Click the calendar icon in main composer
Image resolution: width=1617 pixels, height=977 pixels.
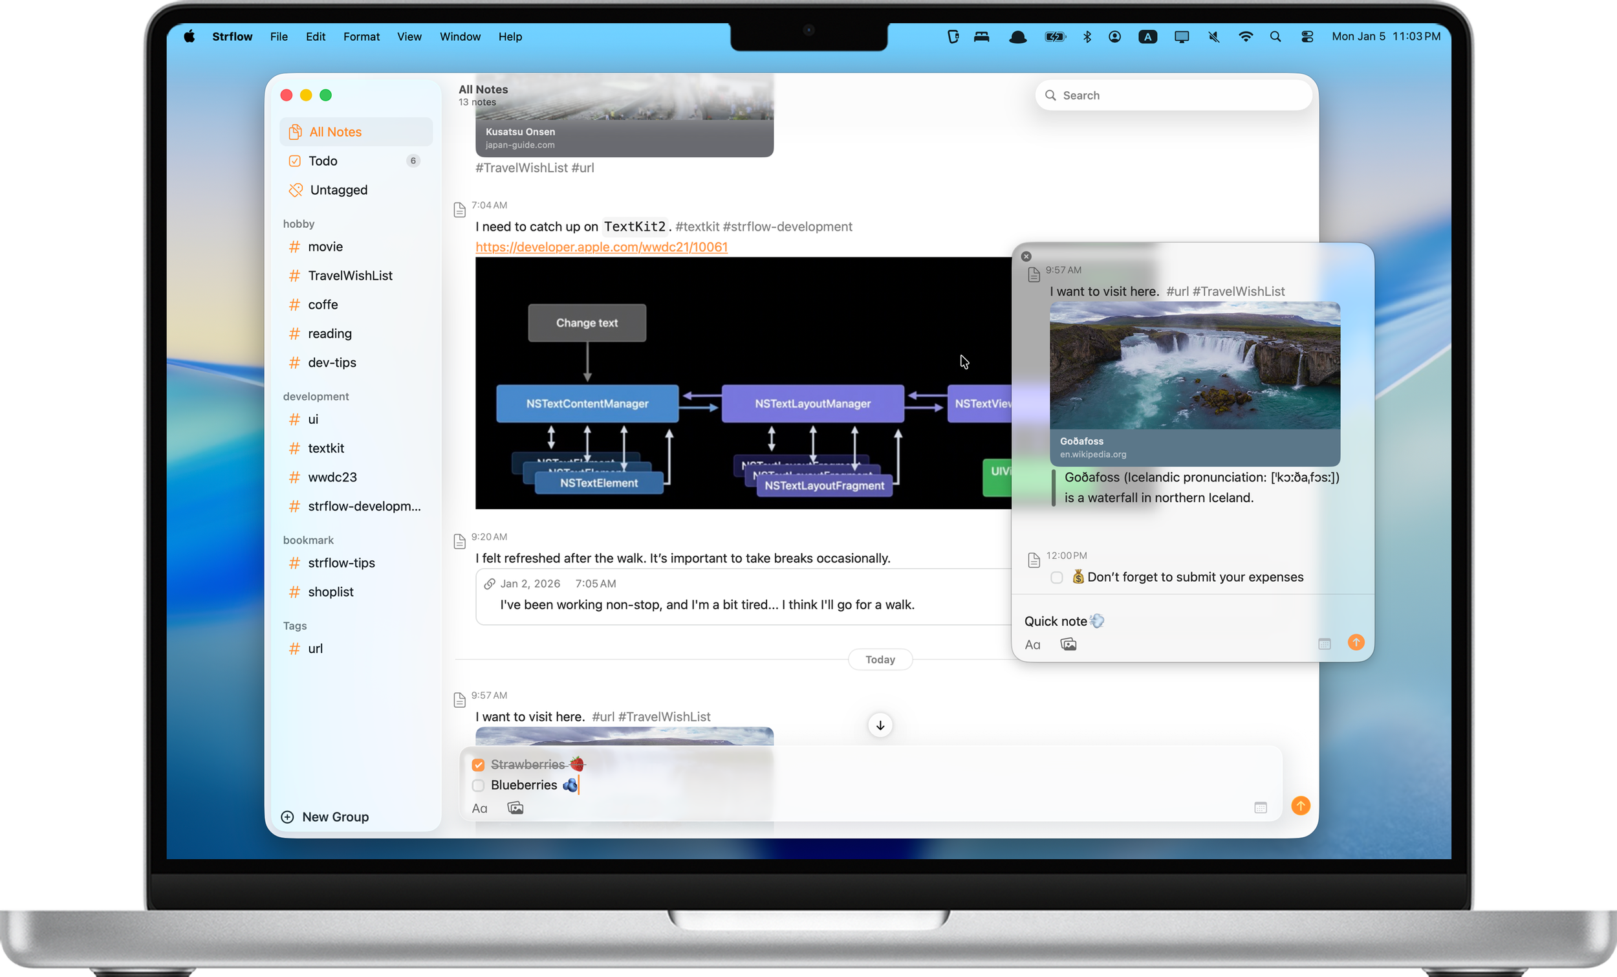pos(1260,807)
